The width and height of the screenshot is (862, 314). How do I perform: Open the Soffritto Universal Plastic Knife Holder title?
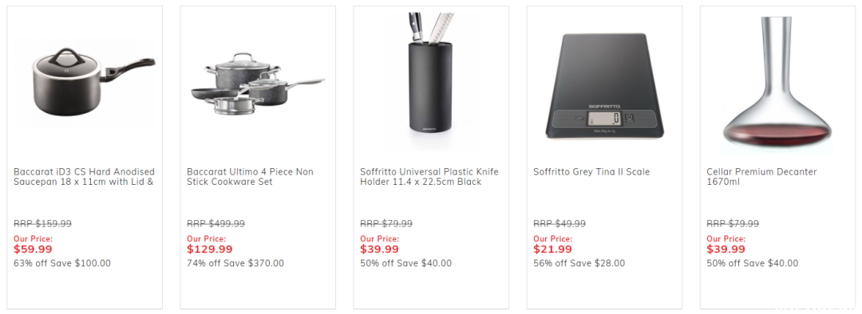[429, 177]
